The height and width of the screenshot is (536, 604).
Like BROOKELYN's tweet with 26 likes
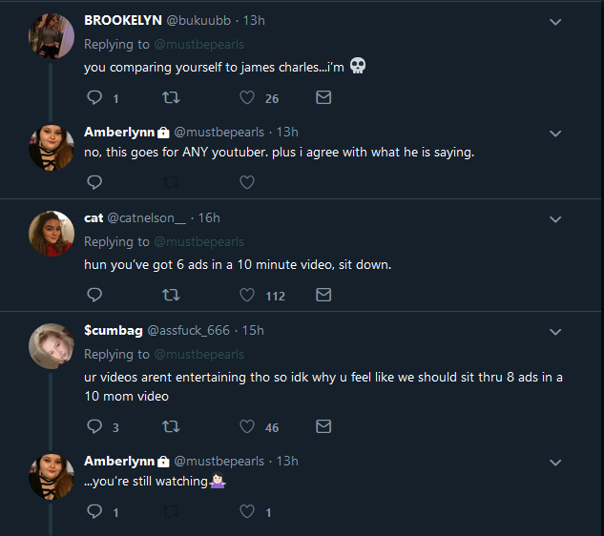[247, 97]
